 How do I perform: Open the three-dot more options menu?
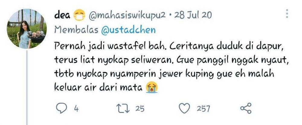click(287, 14)
